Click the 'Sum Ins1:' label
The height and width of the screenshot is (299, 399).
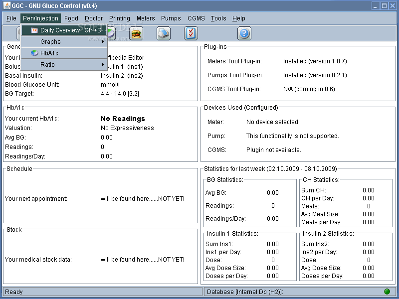[x=219, y=244]
